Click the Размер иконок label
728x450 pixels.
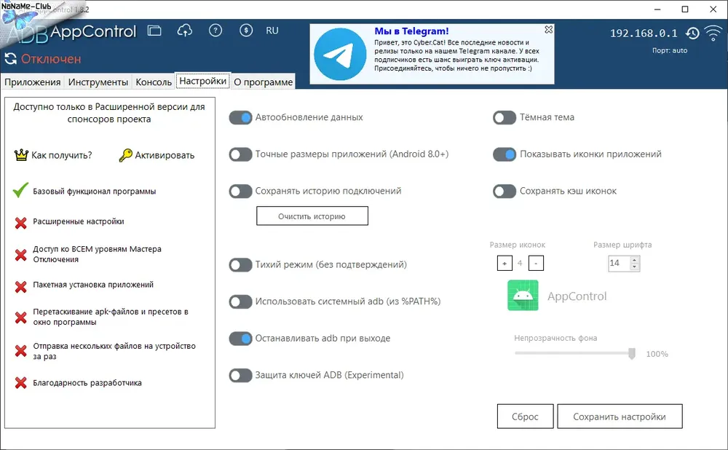[x=517, y=245]
